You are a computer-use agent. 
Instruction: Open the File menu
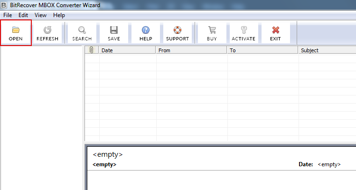point(8,15)
